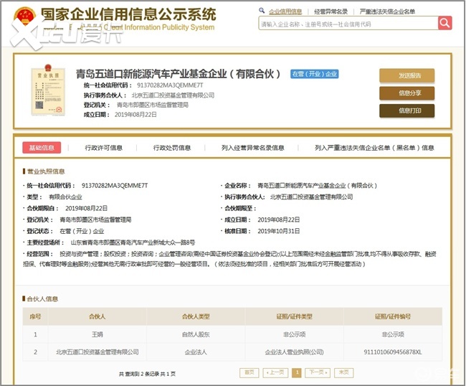Open the 行政处罚信息 tab

(x=171, y=148)
